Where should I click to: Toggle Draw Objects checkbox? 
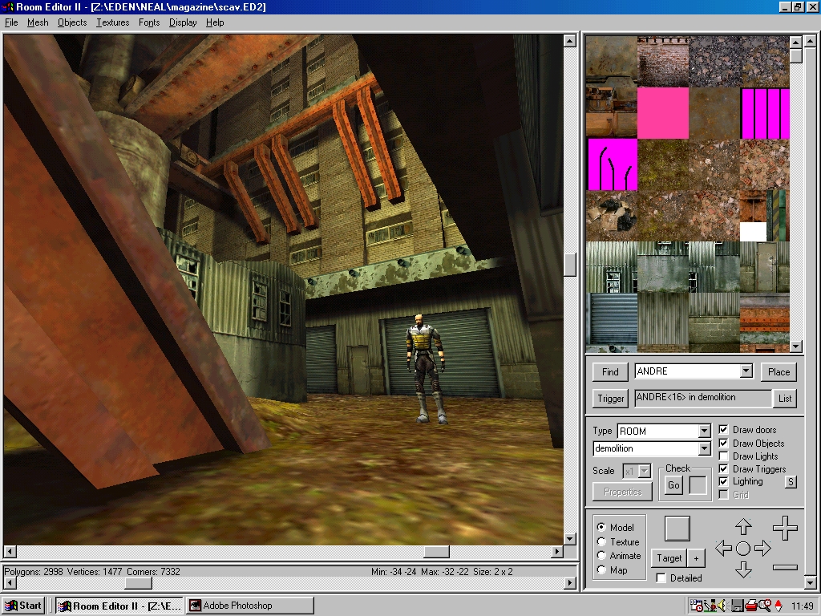(x=724, y=443)
